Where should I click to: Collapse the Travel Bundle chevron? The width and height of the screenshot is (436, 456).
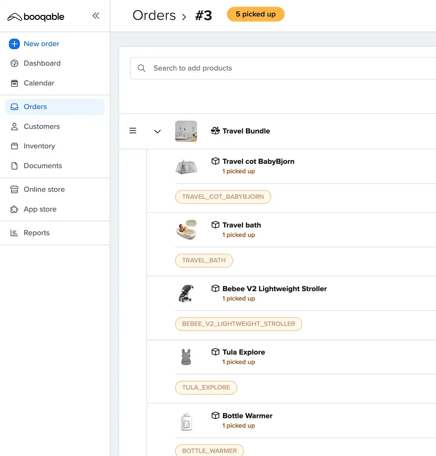pyautogui.click(x=157, y=131)
